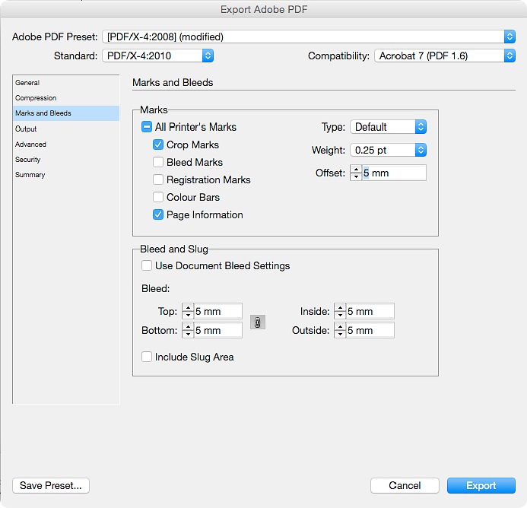Open the Standard PDF/X-4:2010 dropdown
Image resolution: width=527 pixels, height=508 pixels.
[157, 56]
